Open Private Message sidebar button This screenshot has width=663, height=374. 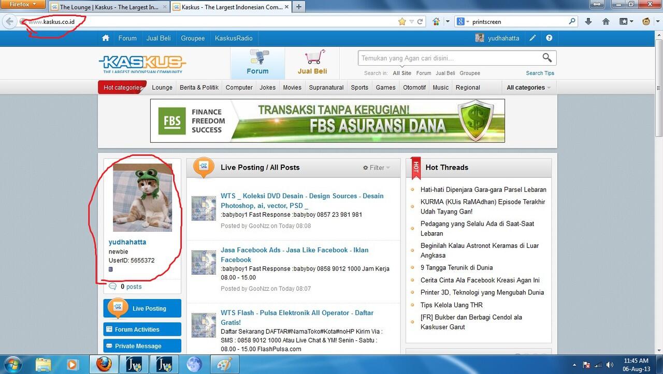tap(142, 346)
